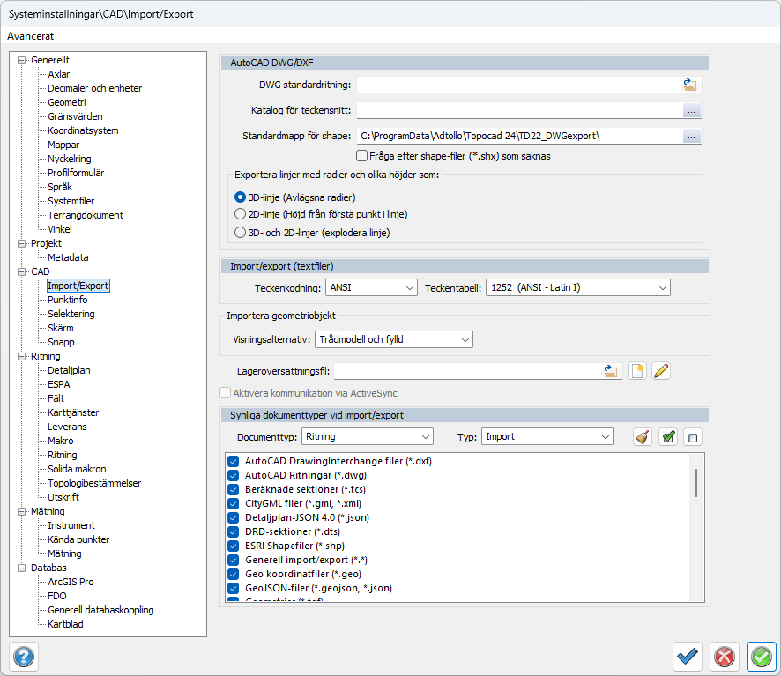
Task: Open Teckenkodning dropdown
Action: (371, 287)
